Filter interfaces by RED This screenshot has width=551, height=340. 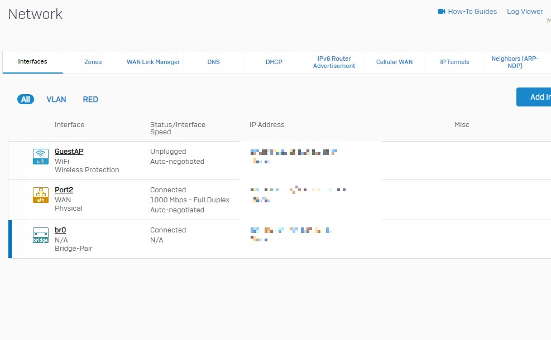pos(90,99)
